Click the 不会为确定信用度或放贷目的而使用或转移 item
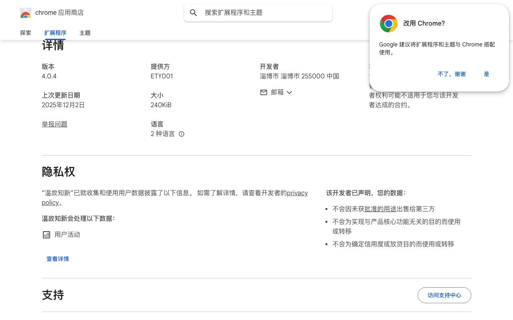513x320 pixels. (393, 244)
